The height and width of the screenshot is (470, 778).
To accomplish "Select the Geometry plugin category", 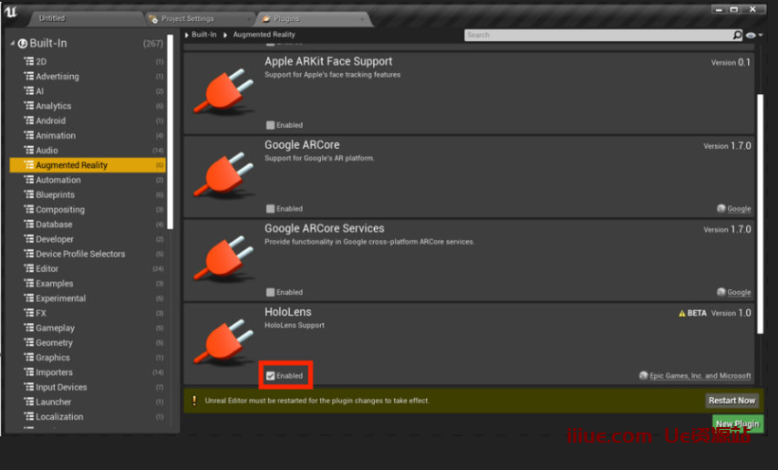I will pyautogui.click(x=54, y=342).
